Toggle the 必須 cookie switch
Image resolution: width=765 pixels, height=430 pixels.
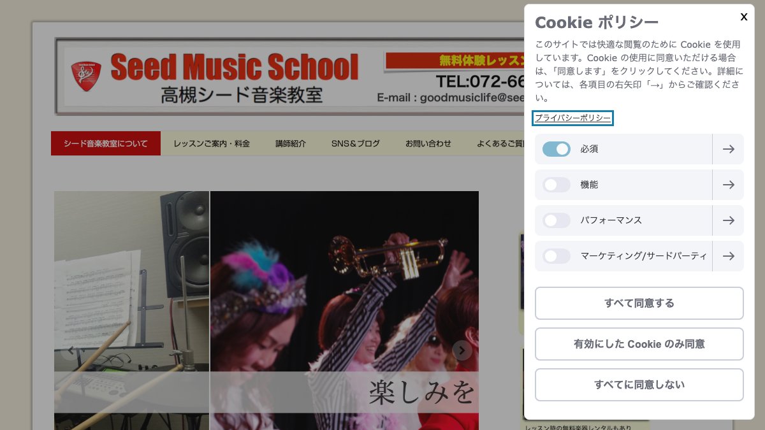(557, 149)
